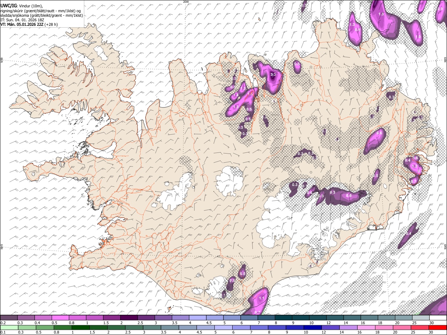The width and height of the screenshot is (447, 335).
Task: Click the 1.1 precipitation value near the south coast
Action: [x=262, y=298]
